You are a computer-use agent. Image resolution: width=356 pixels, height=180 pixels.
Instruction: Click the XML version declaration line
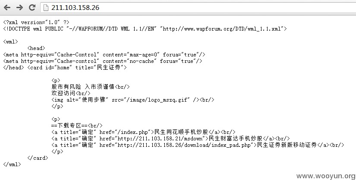click(36, 22)
